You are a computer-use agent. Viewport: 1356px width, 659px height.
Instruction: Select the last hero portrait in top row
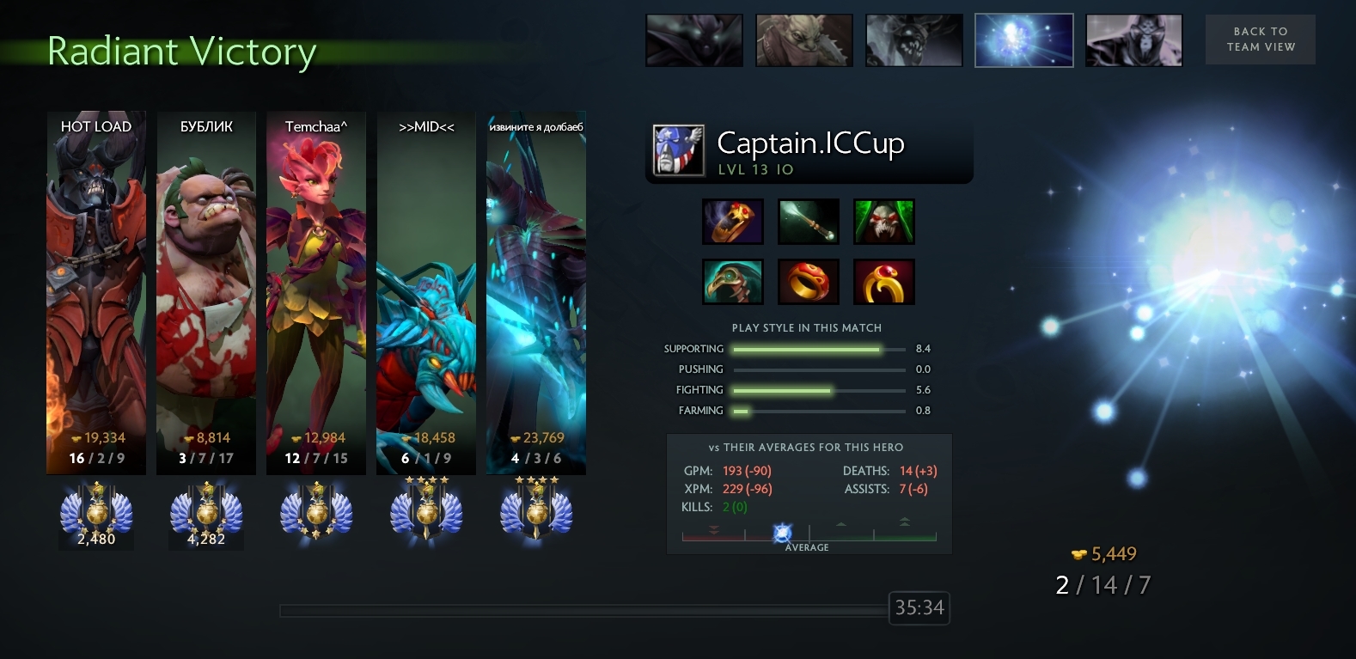point(1134,40)
